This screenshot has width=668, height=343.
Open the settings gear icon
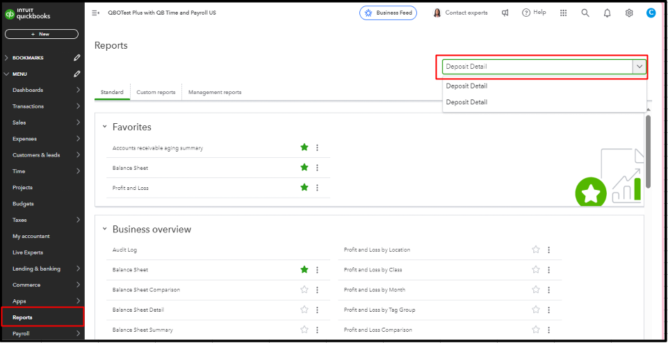click(629, 13)
